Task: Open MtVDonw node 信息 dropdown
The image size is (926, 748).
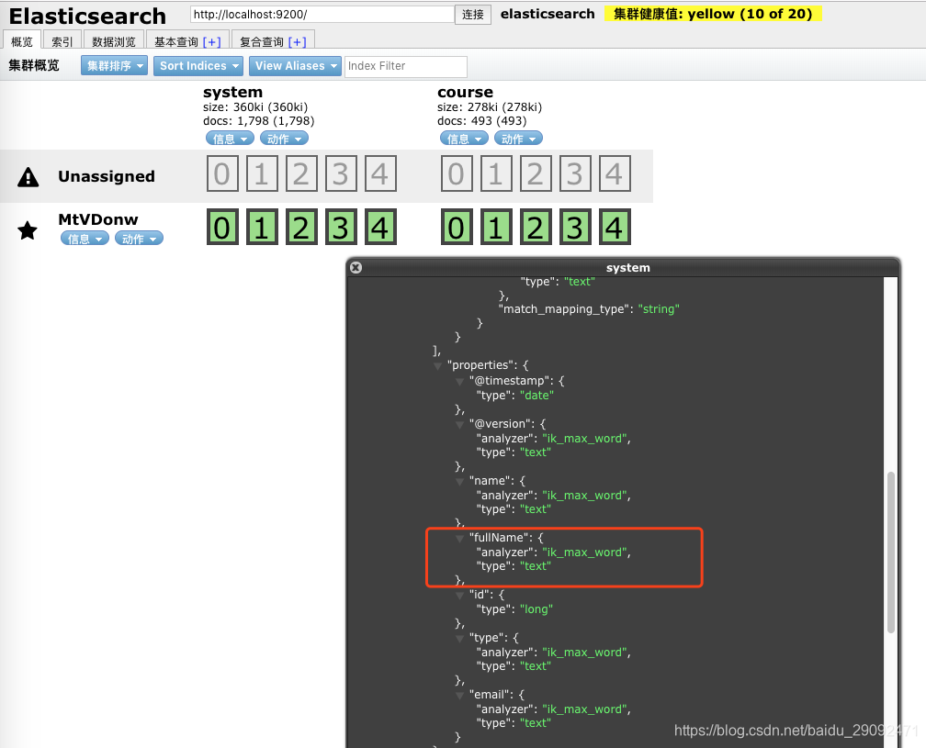Action: tap(85, 239)
